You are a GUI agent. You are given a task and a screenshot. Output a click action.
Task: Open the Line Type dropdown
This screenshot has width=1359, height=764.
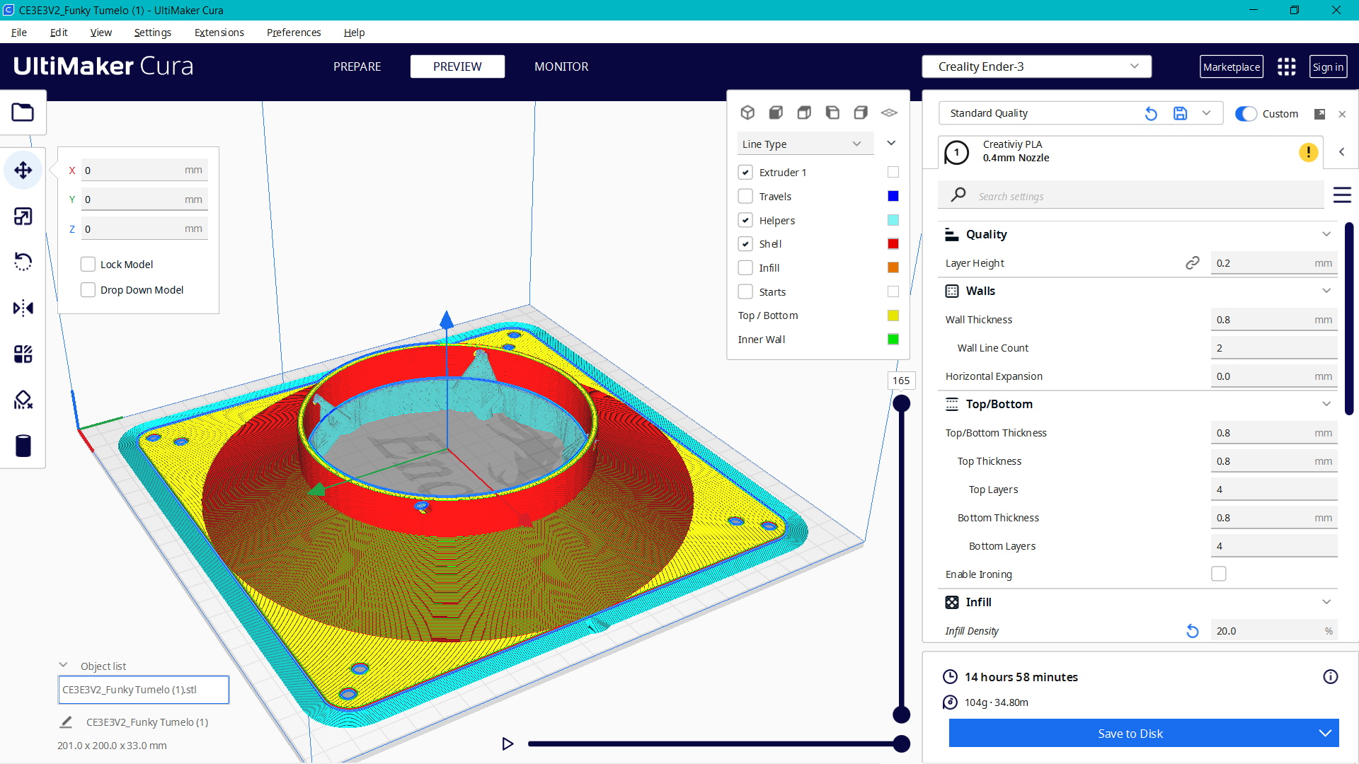click(805, 144)
